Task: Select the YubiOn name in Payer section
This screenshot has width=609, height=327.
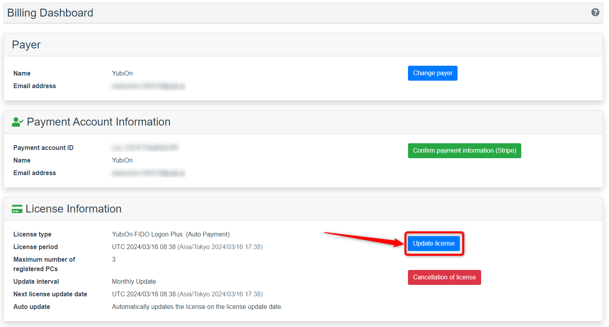Action: point(122,74)
